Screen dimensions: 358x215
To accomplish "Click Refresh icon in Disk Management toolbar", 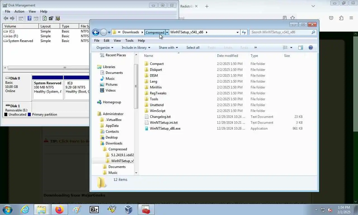I will point(44,18).
